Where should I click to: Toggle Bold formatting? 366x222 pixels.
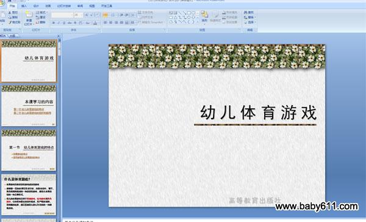pos(54,23)
